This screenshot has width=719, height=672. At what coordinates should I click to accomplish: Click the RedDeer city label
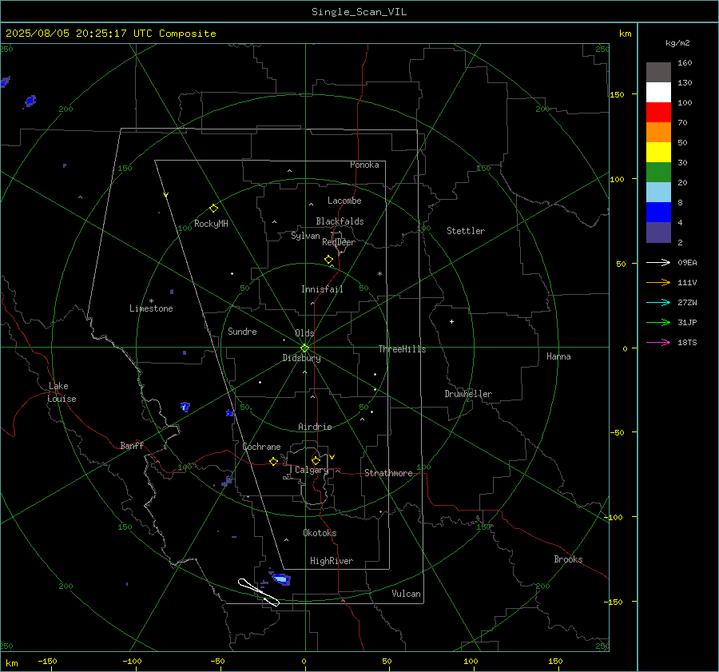pyautogui.click(x=339, y=242)
